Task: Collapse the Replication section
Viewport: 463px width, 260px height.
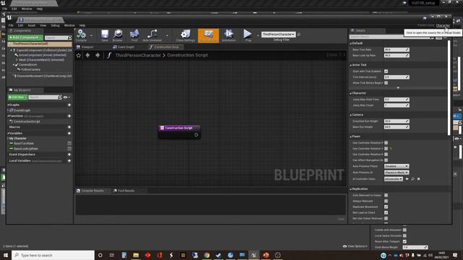Action: tap(351, 189)
